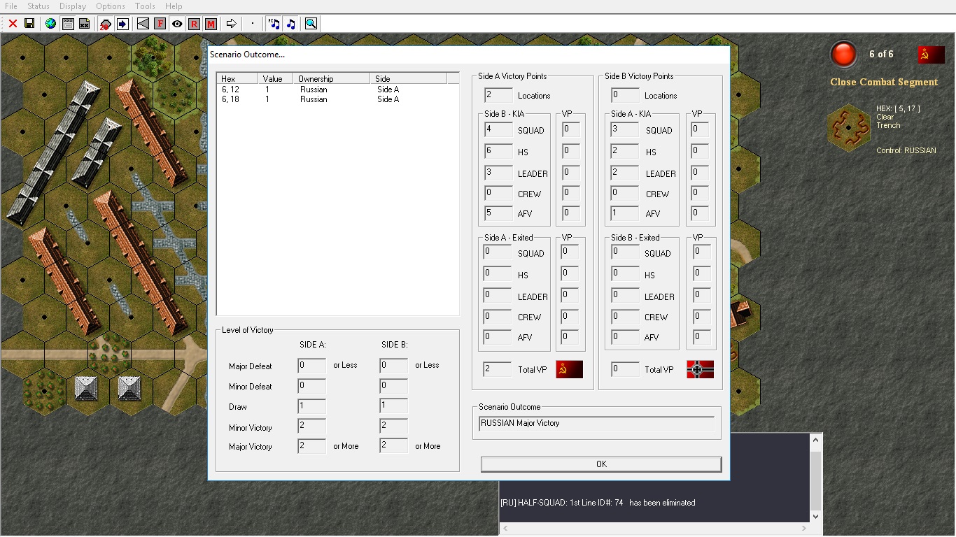Toggle the red M toolbar button
Image resolution: width=956 pixels, height=537 pixels.
[211, 24]
